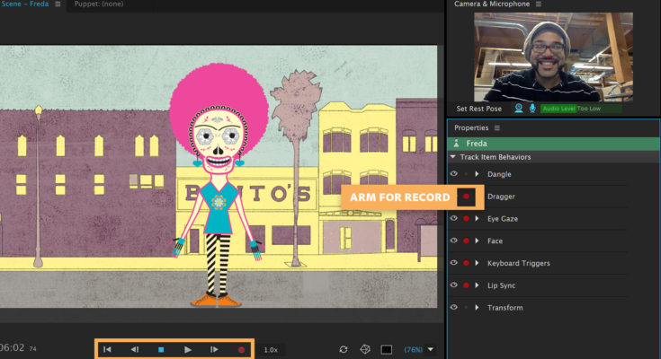
Task: Toggle the mesh display icon
Action: coord(365,349)
